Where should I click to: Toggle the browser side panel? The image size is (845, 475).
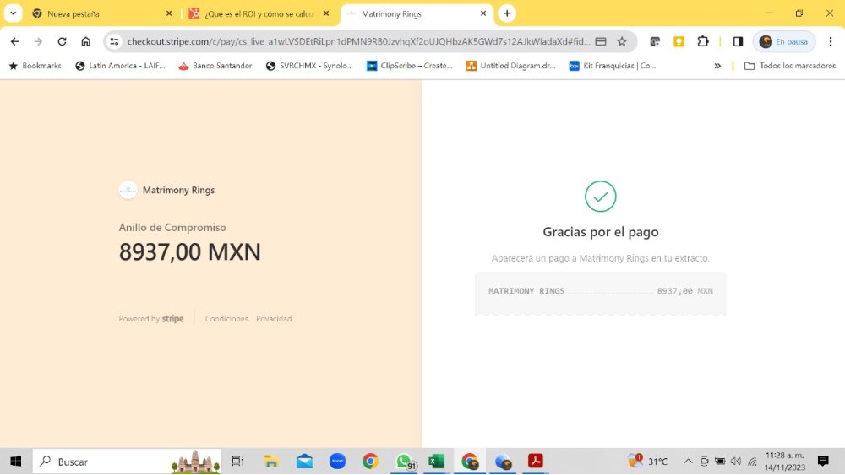click(738, 41)
